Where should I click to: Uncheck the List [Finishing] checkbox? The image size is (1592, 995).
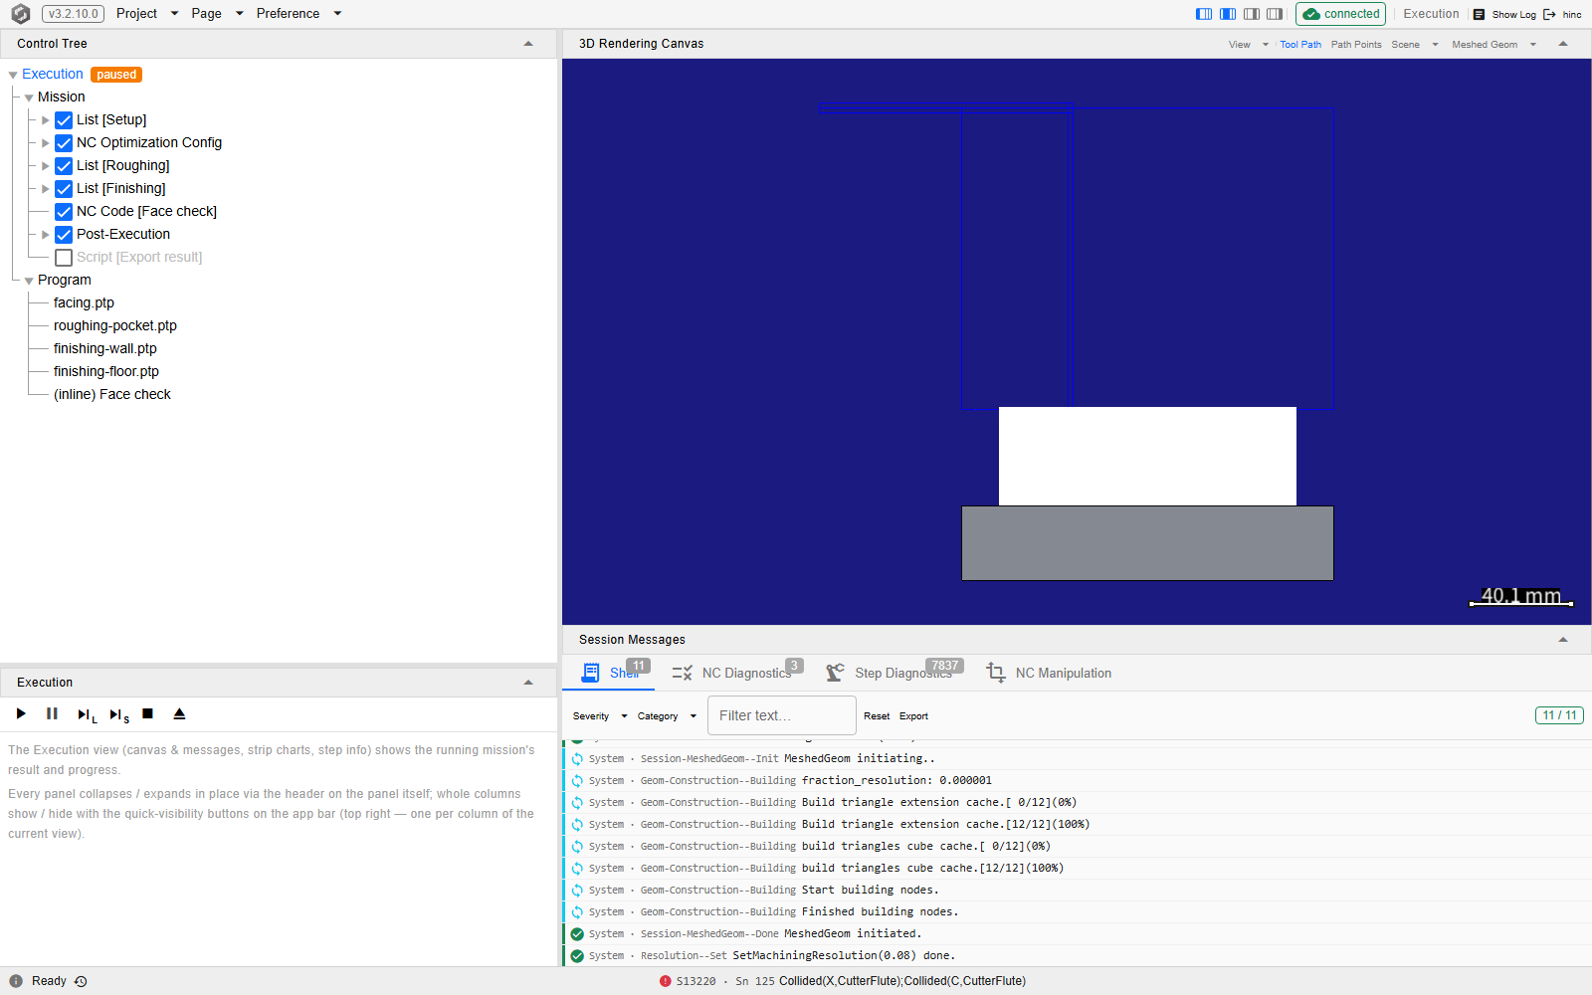tap(64, 189)
